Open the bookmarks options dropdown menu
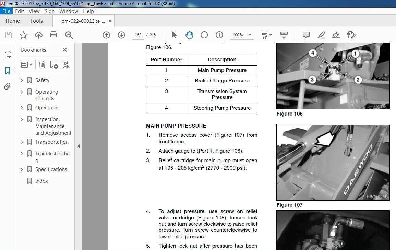396x250 pixels. (x=26, y=65)
